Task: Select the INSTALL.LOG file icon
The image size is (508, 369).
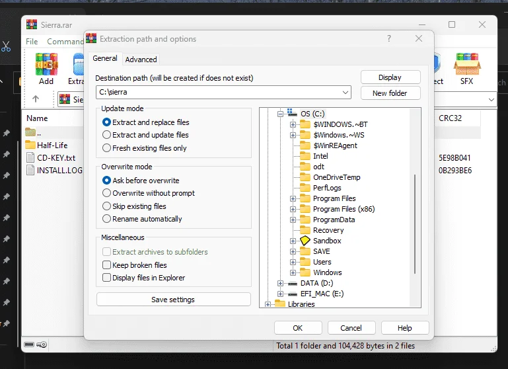Action: tap(30, 170)
